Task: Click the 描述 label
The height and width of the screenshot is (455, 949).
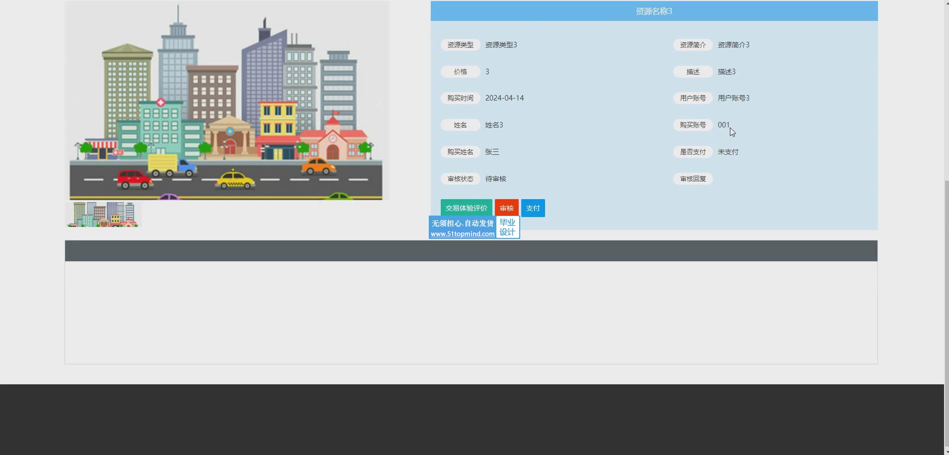Action: [x=693, y=72]
